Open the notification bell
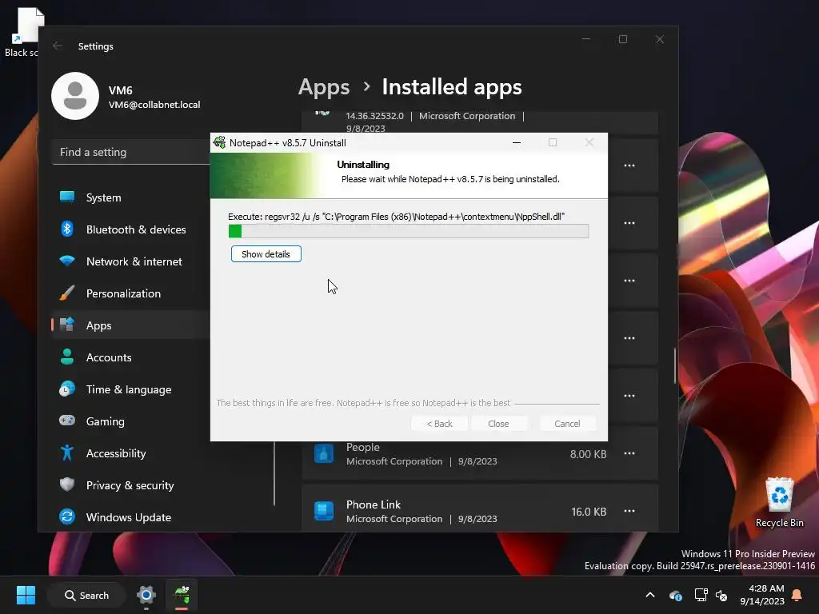Screen dimensions: 819x614 797,595
